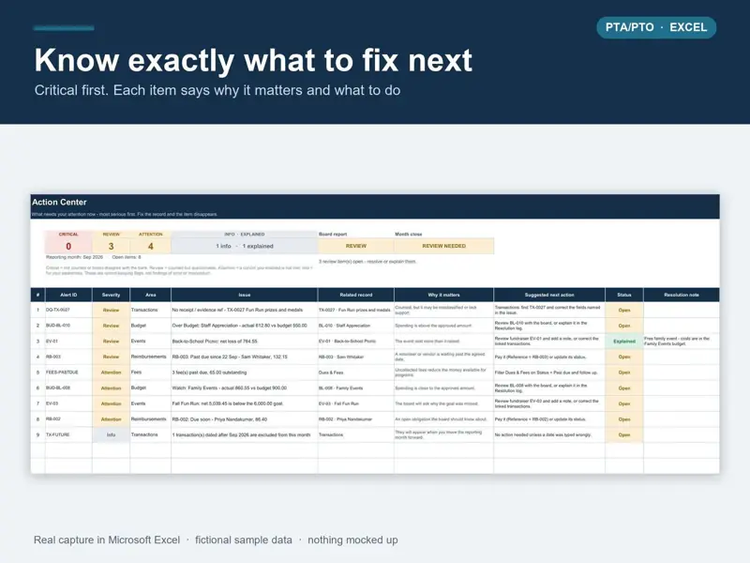Click the '1 info · 1 explained' summary cell
This screenshot has height=563, width=750.
(x=245, y=246)
